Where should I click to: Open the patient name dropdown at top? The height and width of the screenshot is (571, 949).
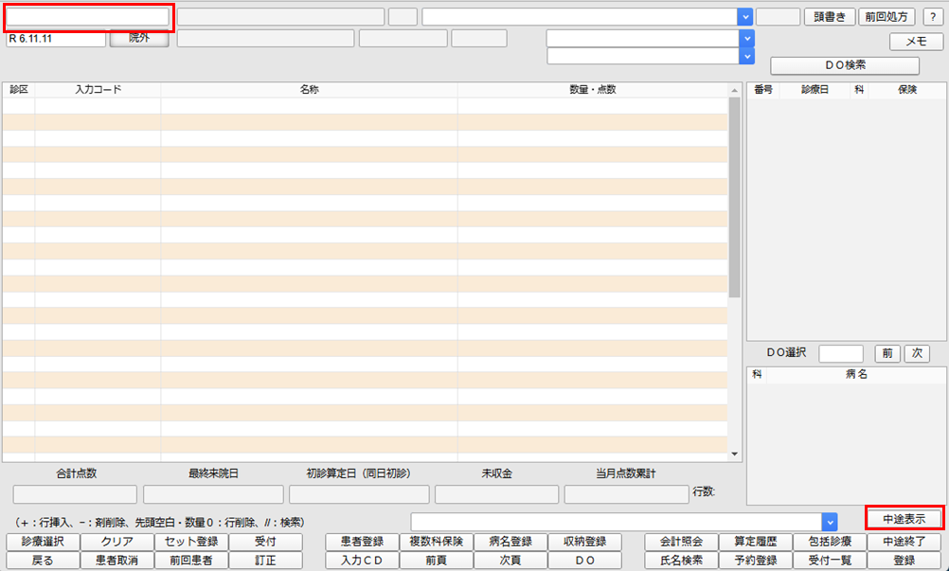746,16
